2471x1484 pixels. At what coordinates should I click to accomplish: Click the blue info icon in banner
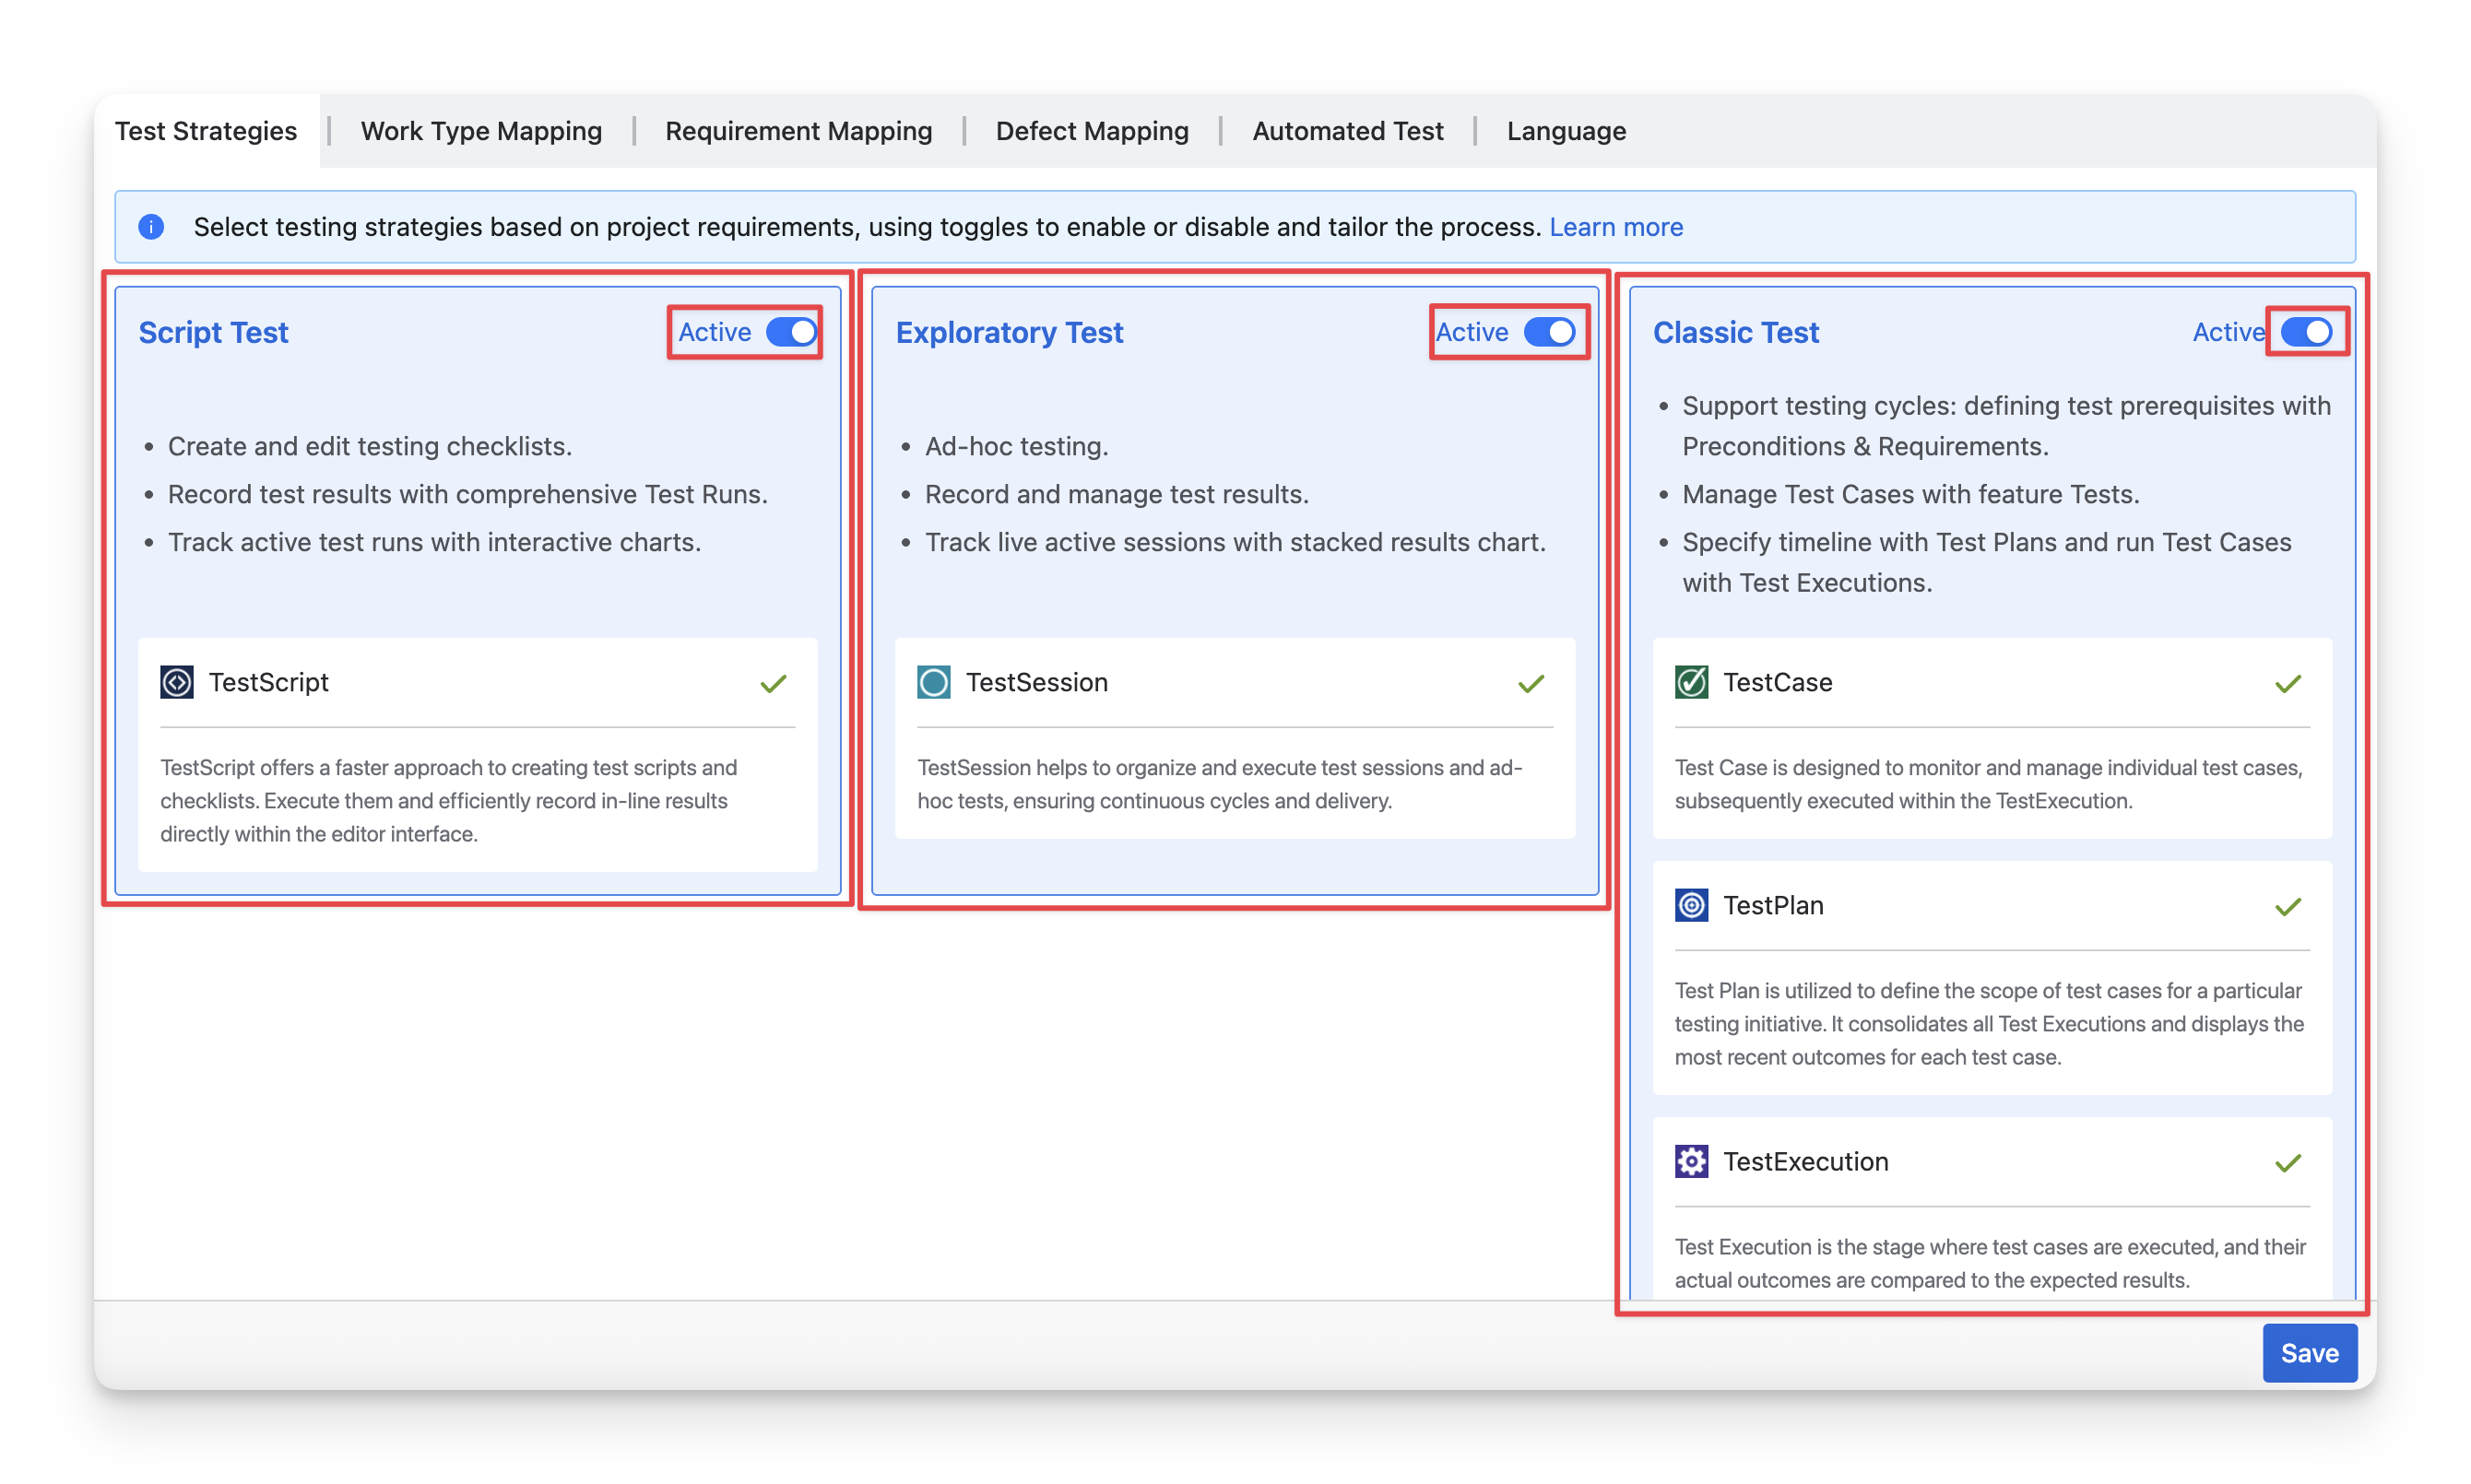pyautogui.click(x=151, y=227)
